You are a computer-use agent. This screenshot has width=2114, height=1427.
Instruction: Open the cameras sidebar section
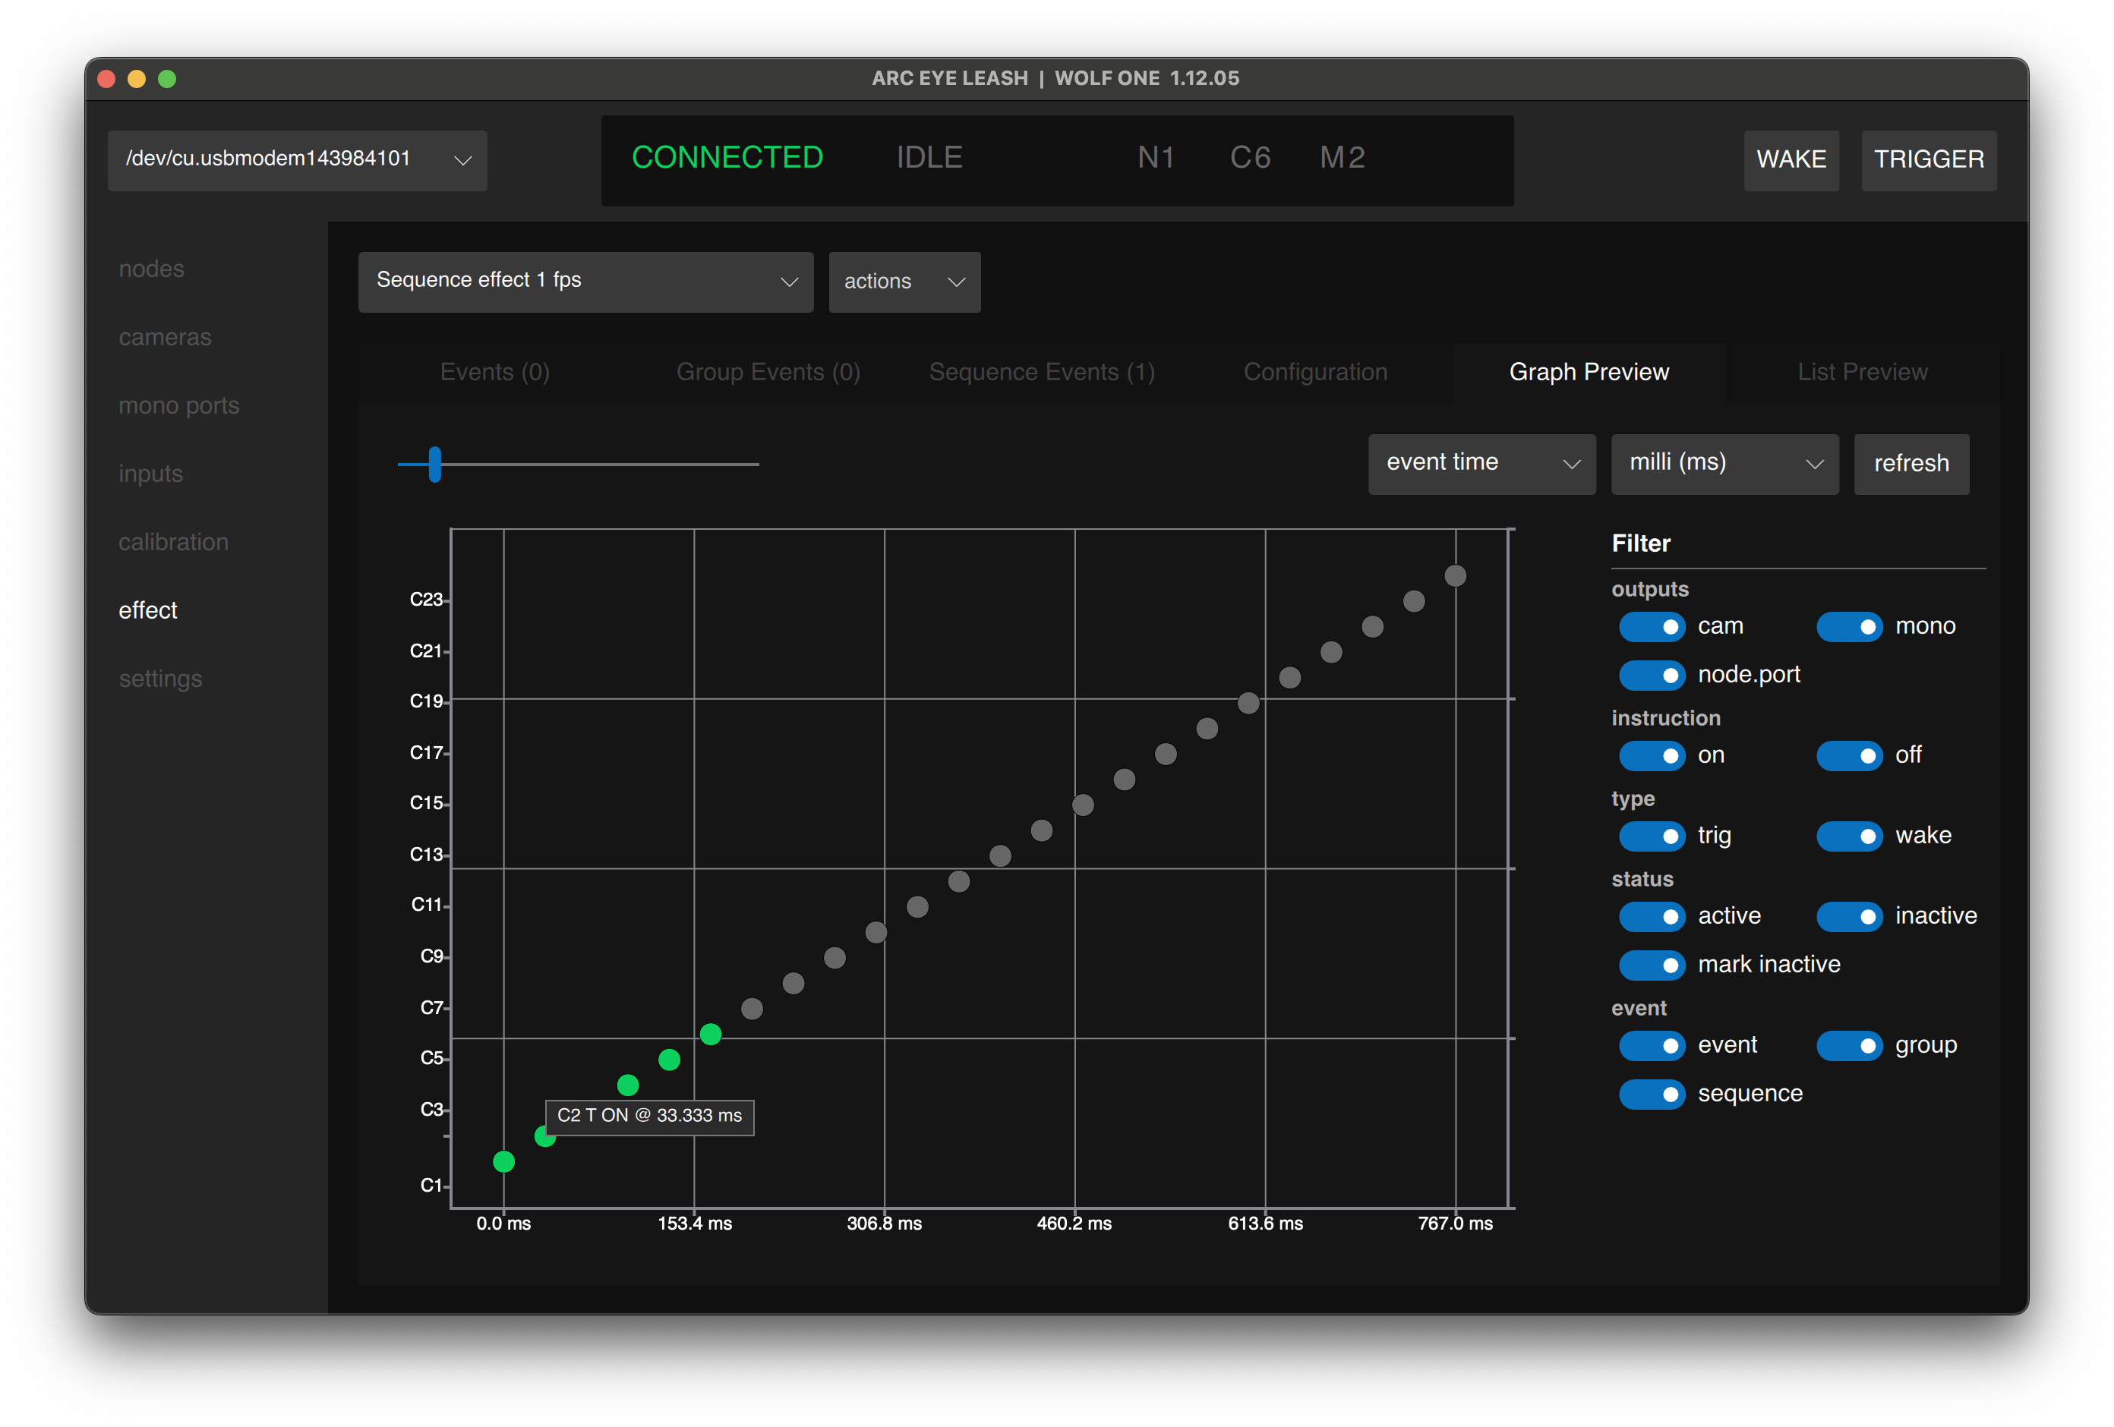coord(165,338)
